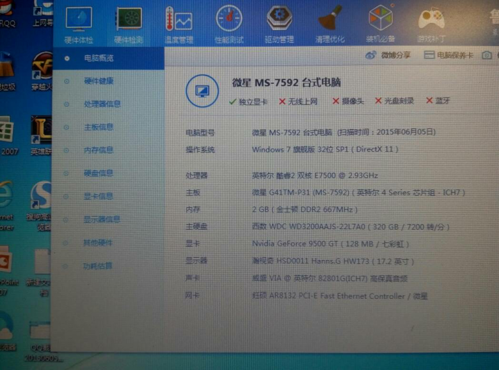Click the camera screenshot icon in toolbar
The image size is (499, 370).
click(487, 56)
